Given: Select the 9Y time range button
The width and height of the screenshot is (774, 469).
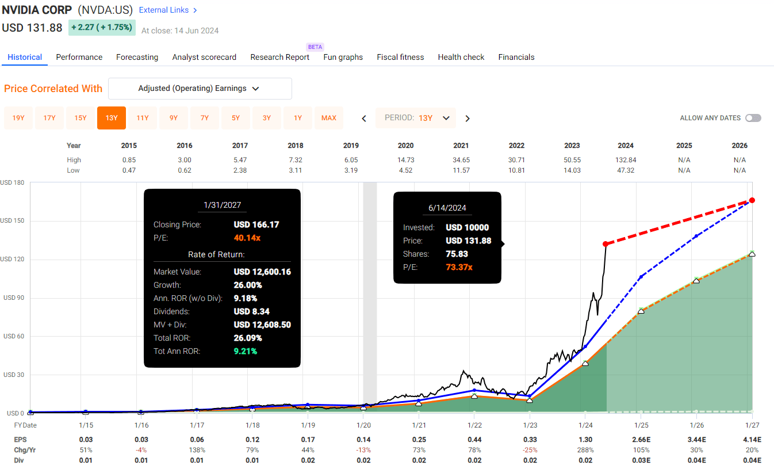Looking at the screenshot, I should (174, 118).
